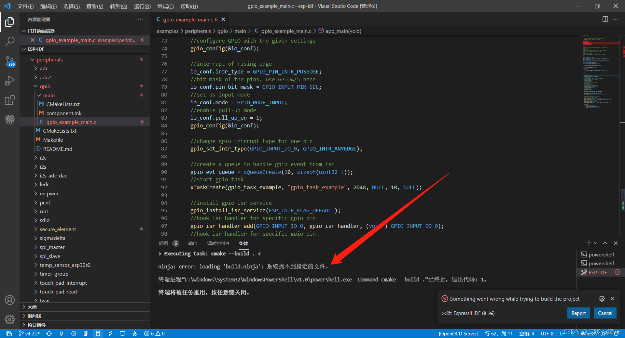Change indentation via spaces 4 status item
This screenshot has height=338, width=625.
pos(527,333)
